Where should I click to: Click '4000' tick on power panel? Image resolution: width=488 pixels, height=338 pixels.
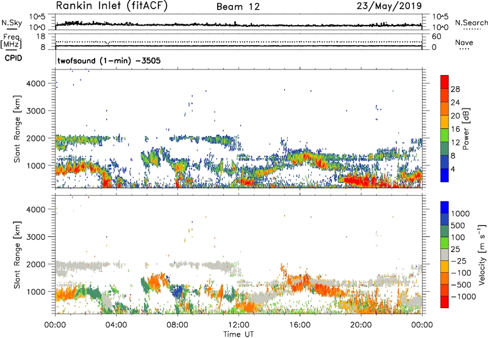(36, 84)
